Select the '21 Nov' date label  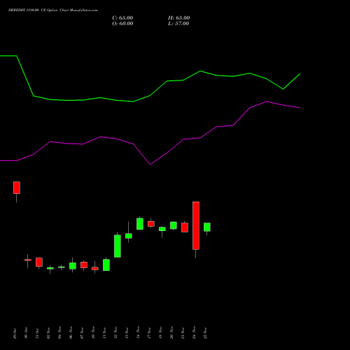pyautogui.click(x=183, y=333)
